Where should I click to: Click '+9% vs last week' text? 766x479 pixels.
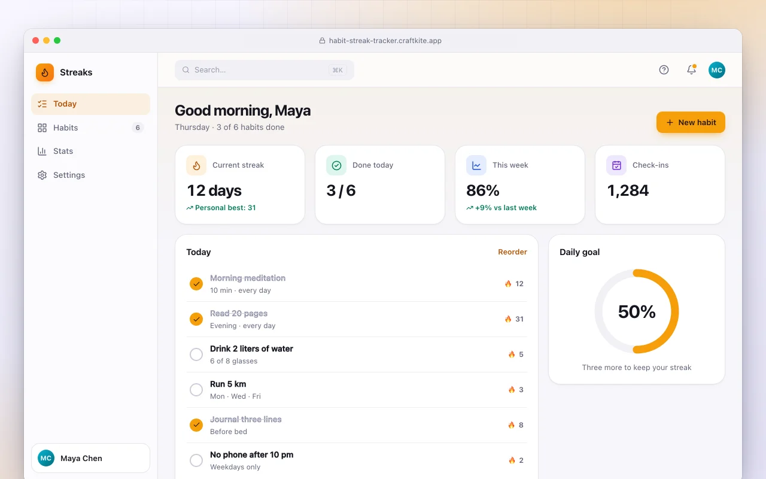[x=506, y=208]
